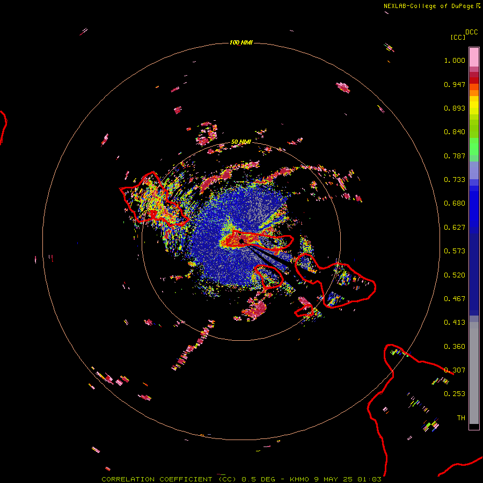The image size is (483, 483).
Task: Click the TH label on the color scale
Action: click(x=461, y=418)
